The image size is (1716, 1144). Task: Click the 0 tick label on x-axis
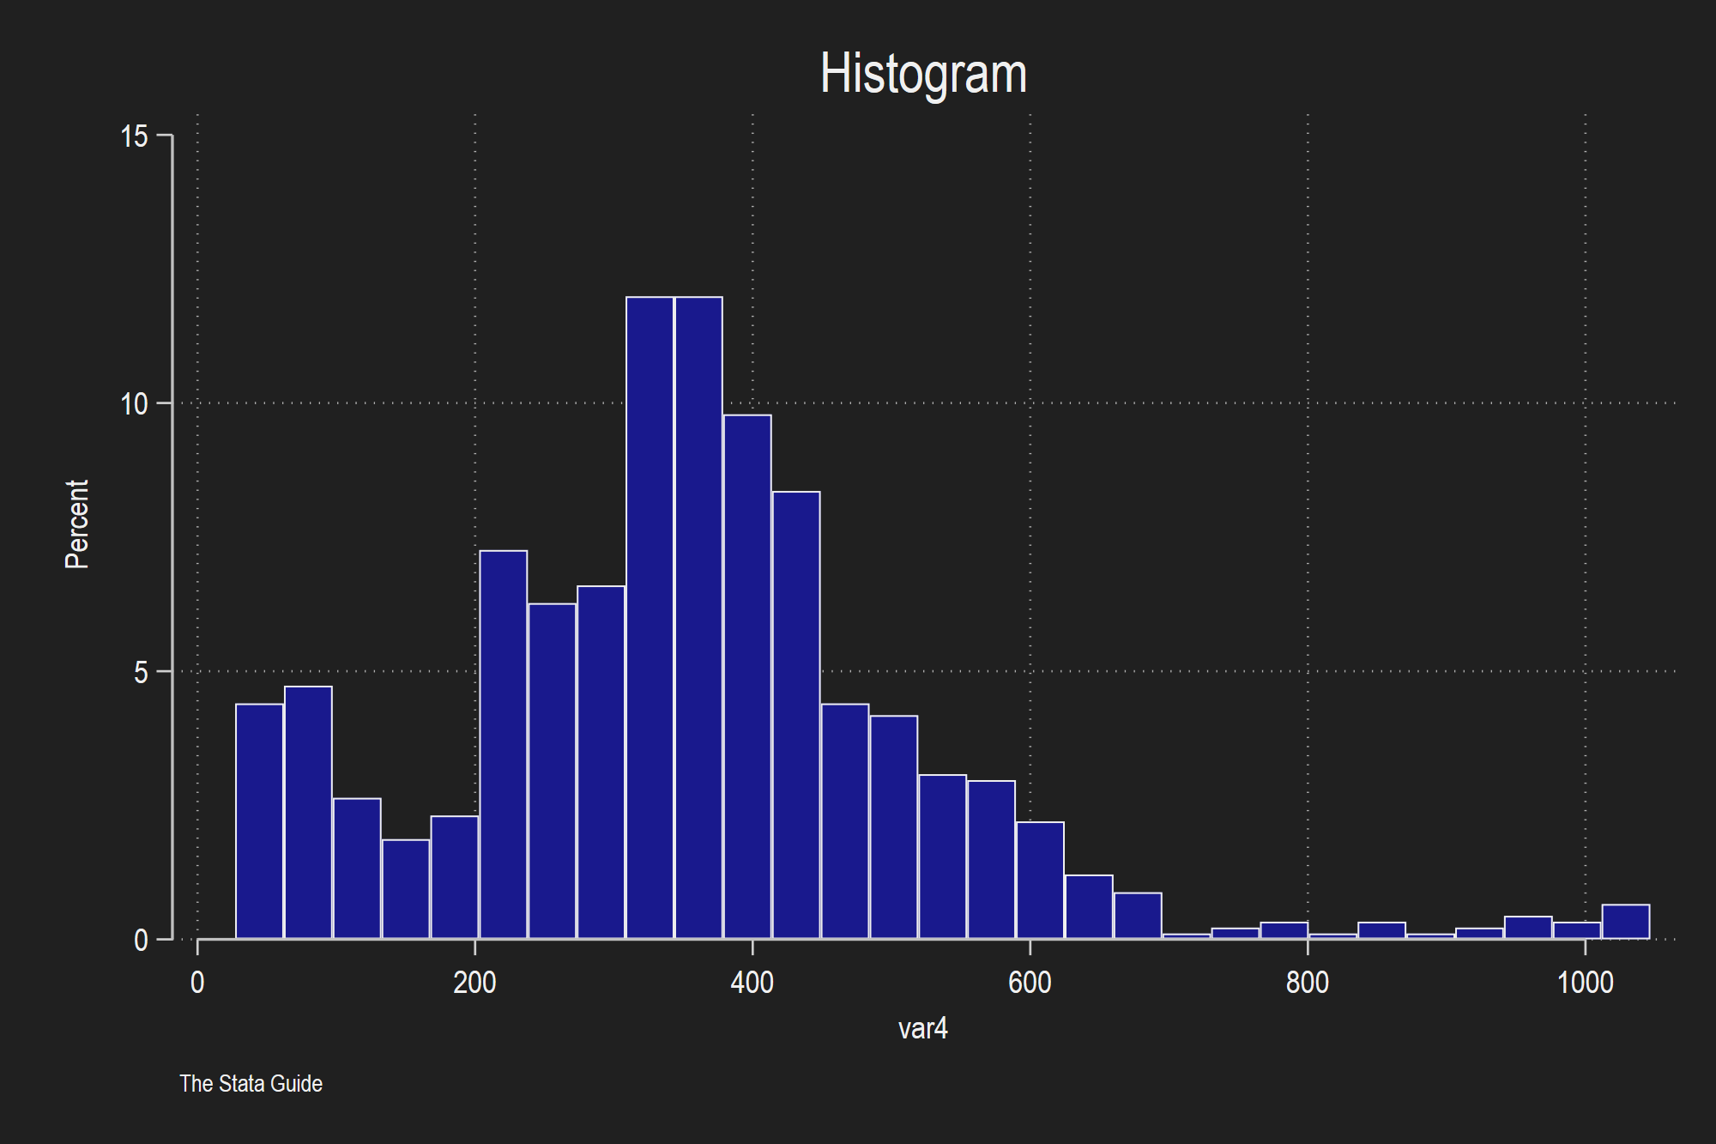[x=197, y=983]
